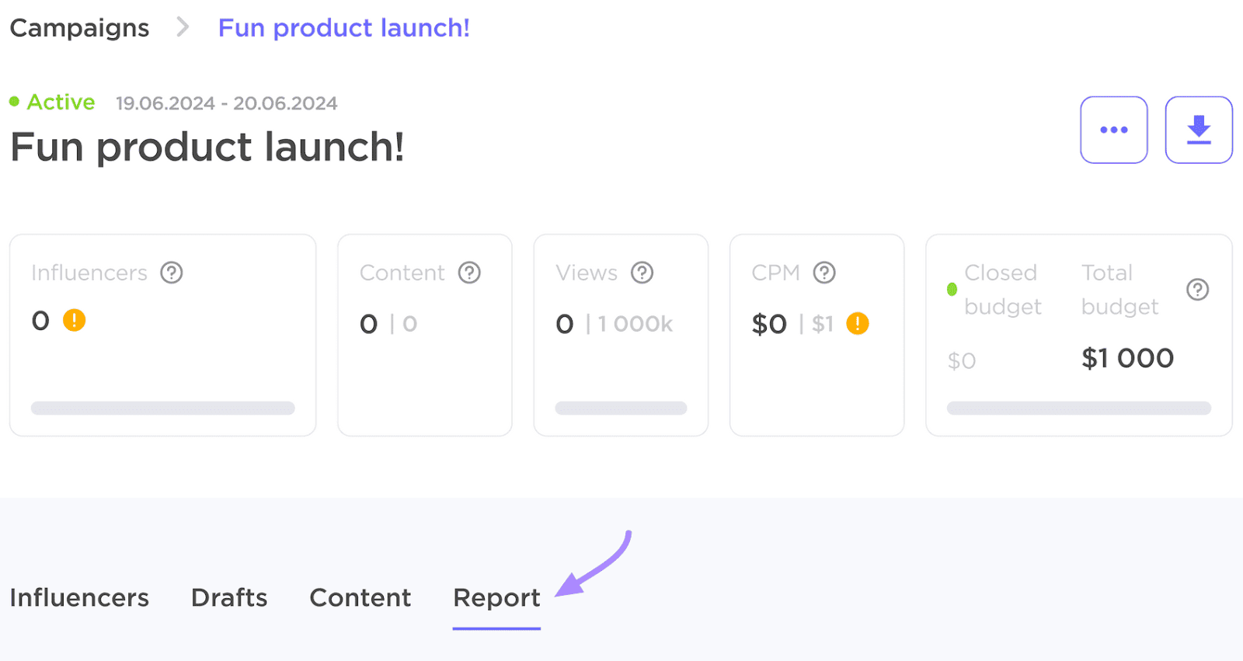Select the Views metric card

[621, 335]
